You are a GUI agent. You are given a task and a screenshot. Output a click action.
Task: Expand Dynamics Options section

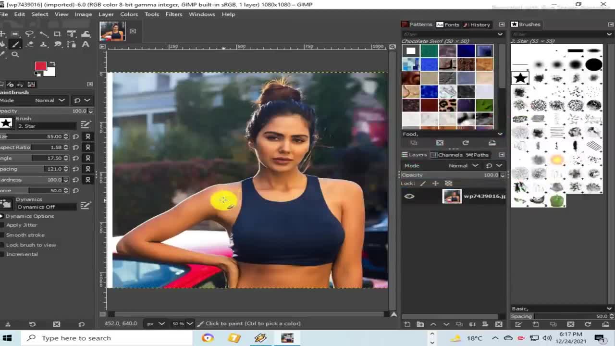click(x=2, y=216)
